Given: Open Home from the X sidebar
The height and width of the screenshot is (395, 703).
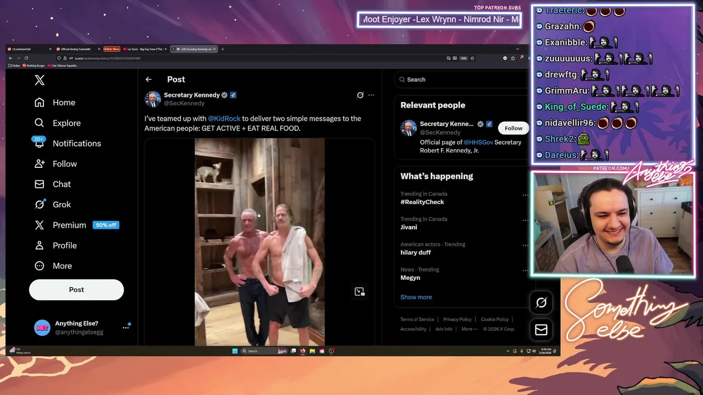Looking at the screenshot, I should click(x=55, y=103).
